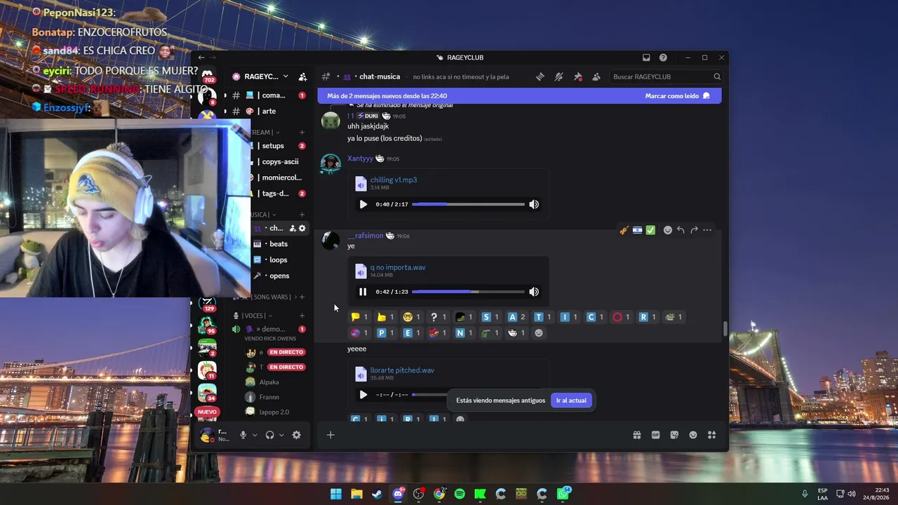This screenshot has height=505, width=898.
Task: Jump to new messages from the blue banner text
Action: pyautogui.click(x=387, y=96)
